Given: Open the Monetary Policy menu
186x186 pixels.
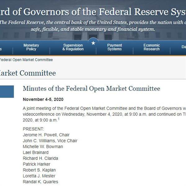Looking at the screenshot, I should (x=31, y=47).
